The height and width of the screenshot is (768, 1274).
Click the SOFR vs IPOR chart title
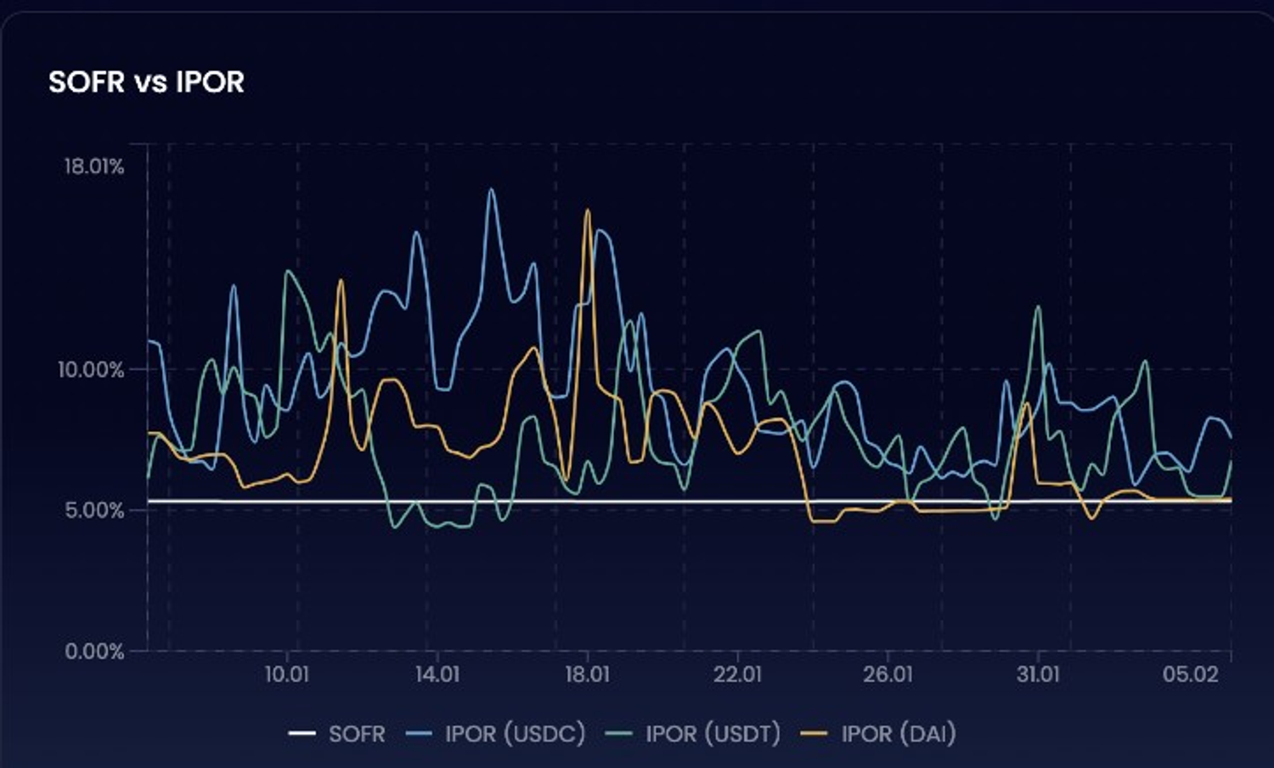146,82
